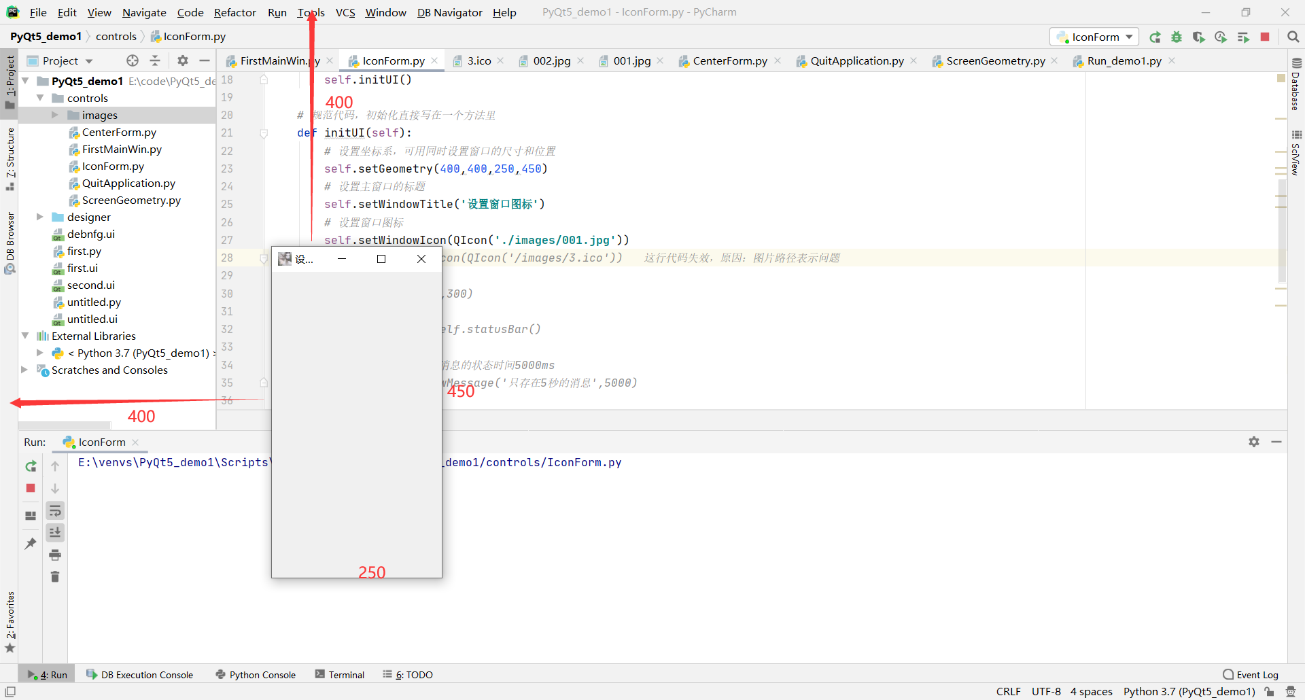Print the run console output
The image size is (1305, 700).
(55, 555)
